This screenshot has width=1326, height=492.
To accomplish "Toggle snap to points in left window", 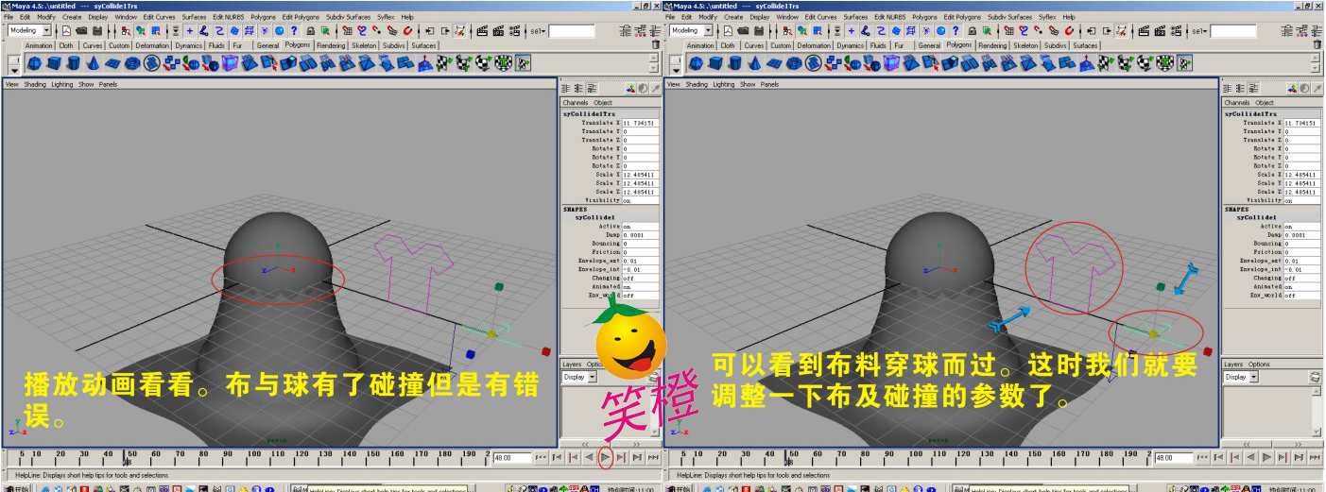I will coord(377,30).
